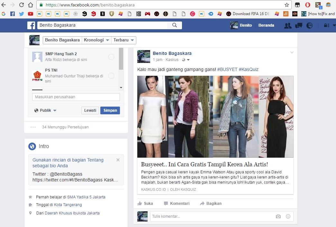Open Kota Tangerang link
The height and width of the screenshot is (227, 336).
click(68, 205)
